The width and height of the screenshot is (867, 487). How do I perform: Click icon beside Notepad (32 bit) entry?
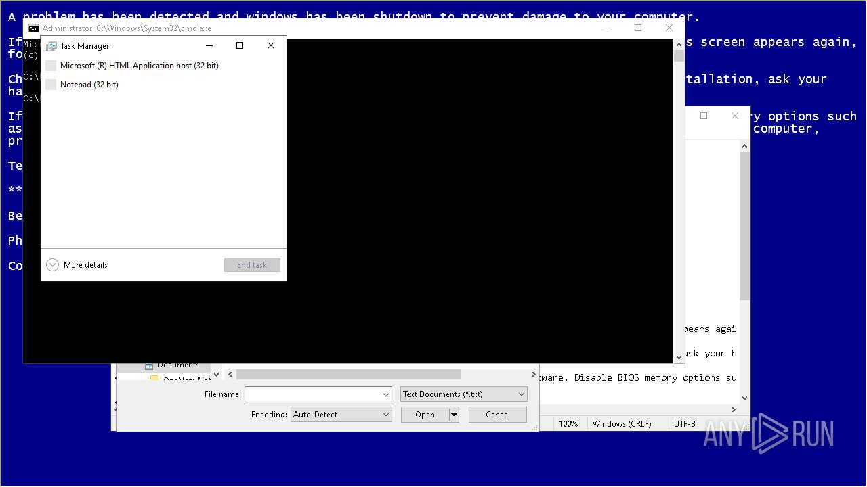point(51,85)
